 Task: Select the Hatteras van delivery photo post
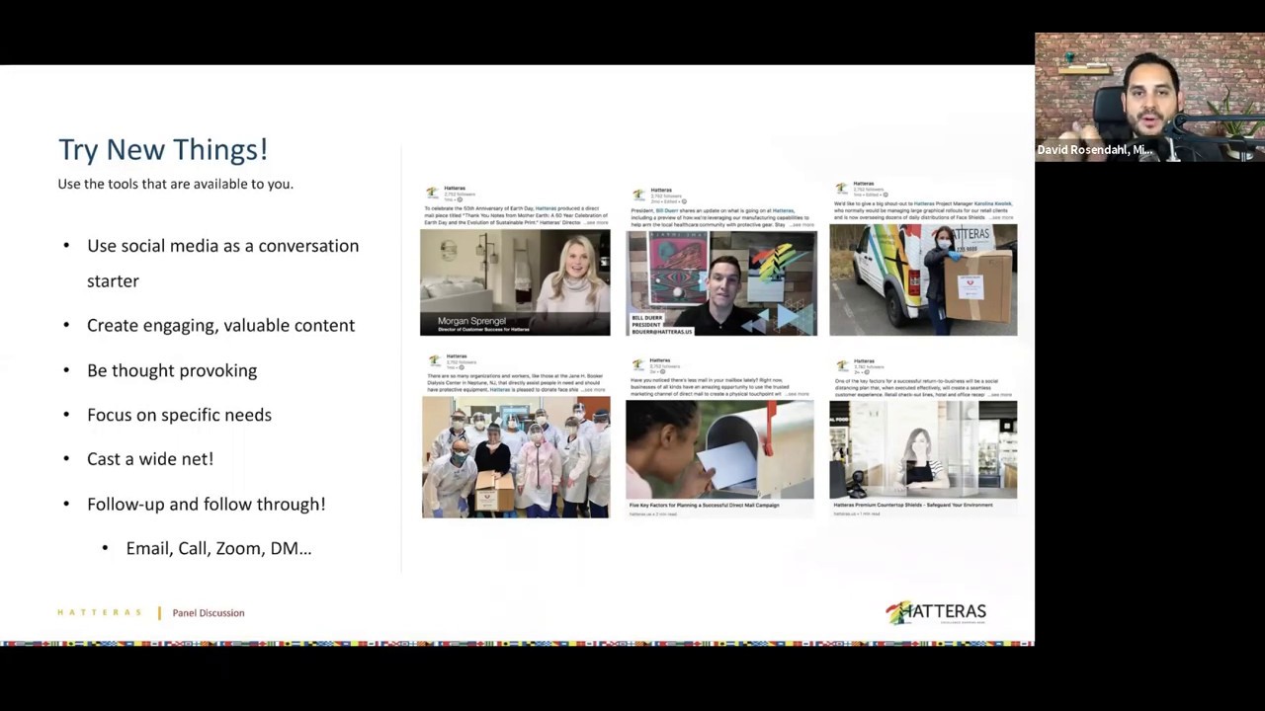(923, 279)
